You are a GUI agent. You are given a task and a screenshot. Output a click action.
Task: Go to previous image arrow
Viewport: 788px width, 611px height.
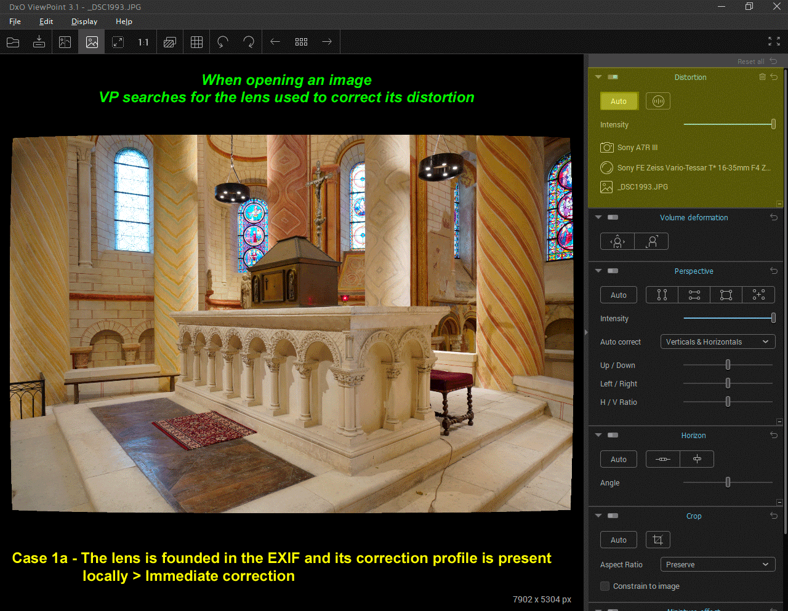pyautogui.click(x=275, y=42)
